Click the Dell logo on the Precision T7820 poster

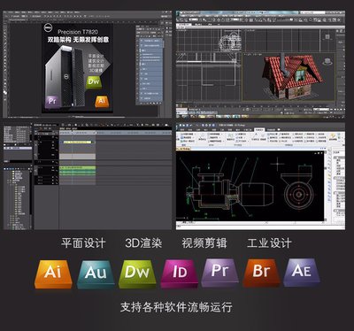click(48, 28)
